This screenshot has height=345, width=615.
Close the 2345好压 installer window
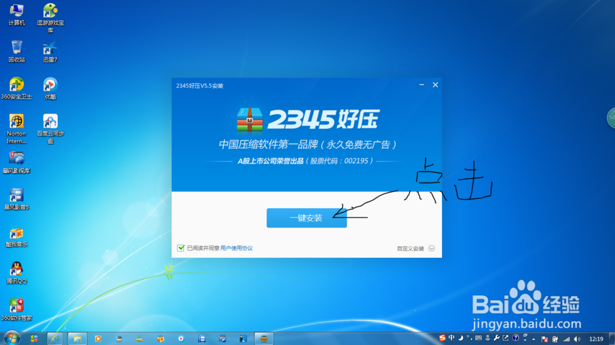click(435, 85)
